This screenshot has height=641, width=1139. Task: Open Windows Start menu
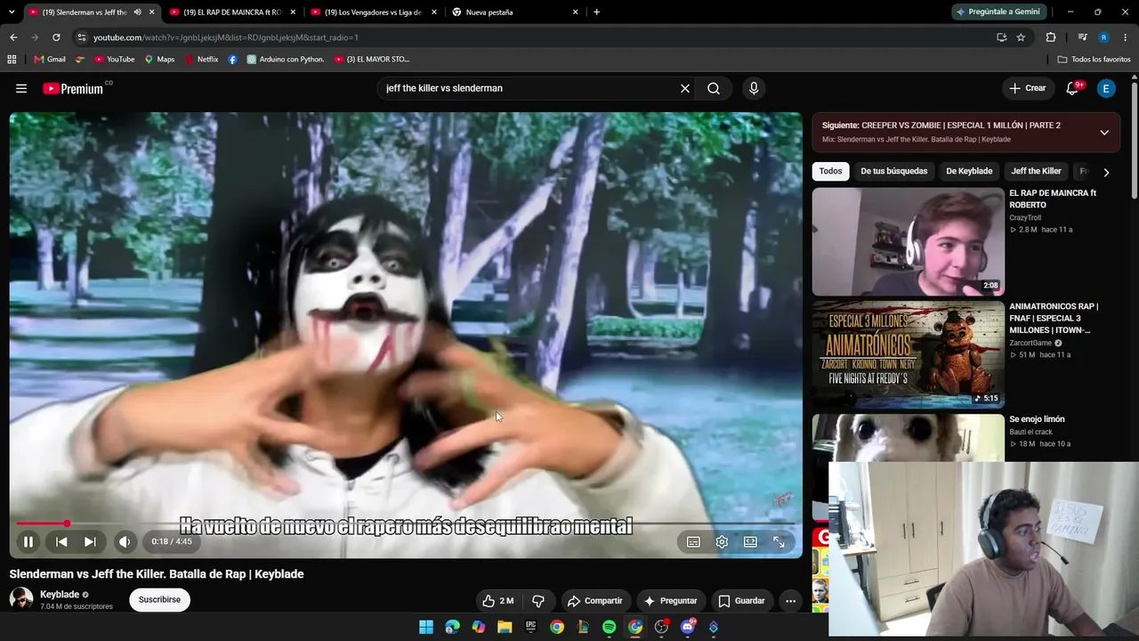(426, 627)
